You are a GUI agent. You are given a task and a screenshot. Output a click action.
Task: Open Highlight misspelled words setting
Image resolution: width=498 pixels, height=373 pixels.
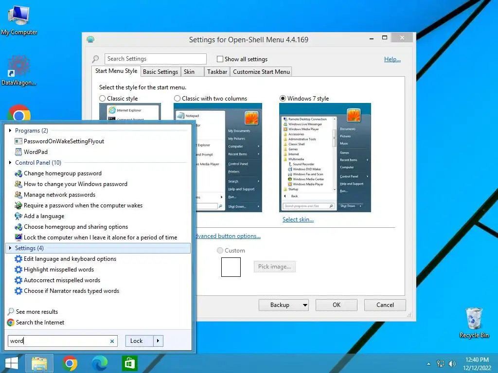(x=59, y=270)
